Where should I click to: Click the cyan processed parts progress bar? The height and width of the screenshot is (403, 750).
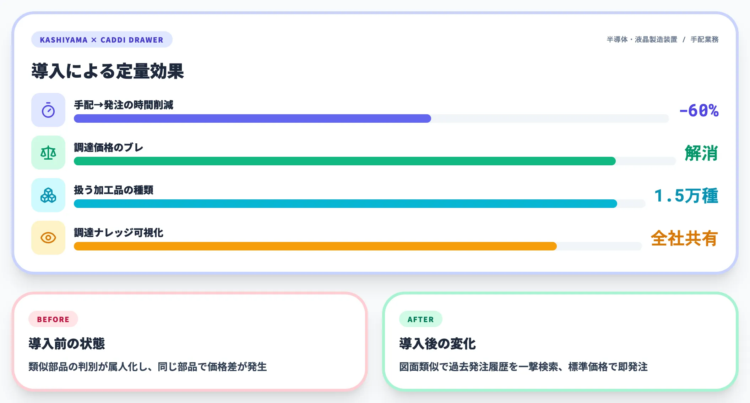(345, 204)
